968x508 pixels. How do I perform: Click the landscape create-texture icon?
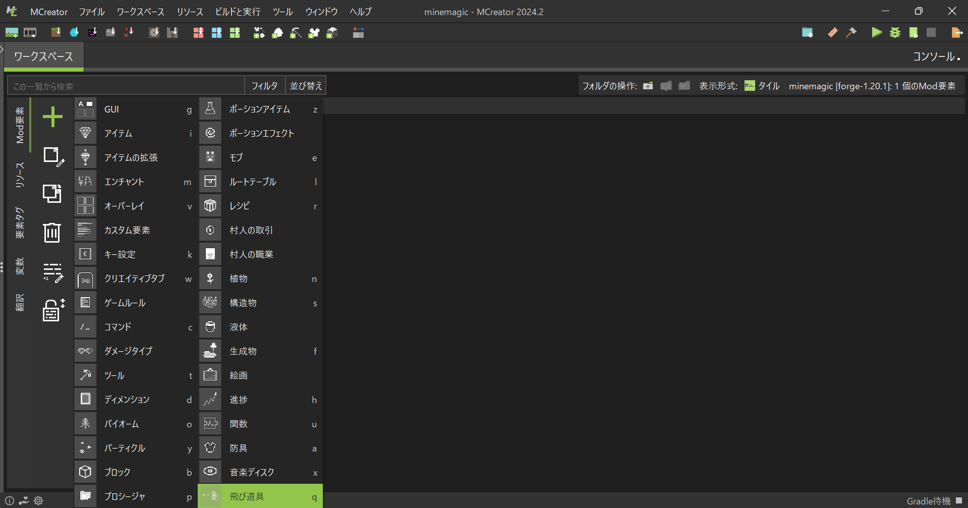(12, 33)
